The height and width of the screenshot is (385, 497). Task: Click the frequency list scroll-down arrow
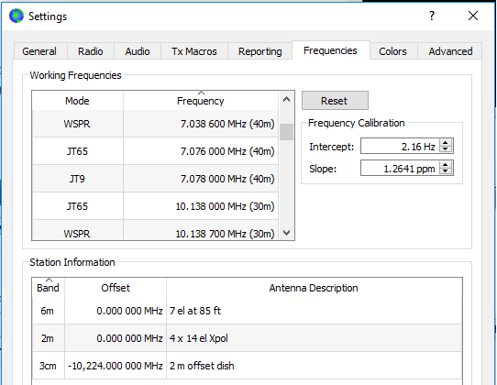point(286,233)
